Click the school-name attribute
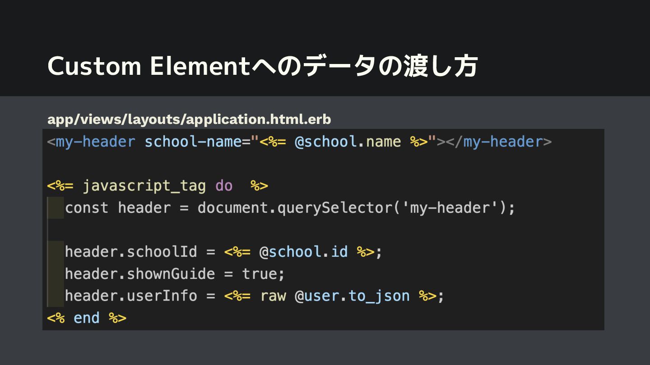650x365 pixels. click(193, 142)
